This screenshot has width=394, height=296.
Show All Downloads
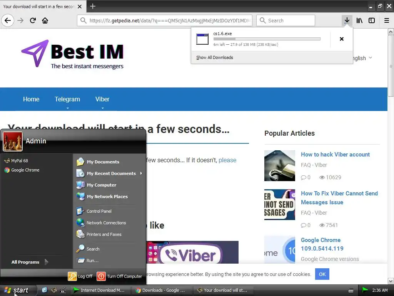pyautogui.click(x=215, y=57)
